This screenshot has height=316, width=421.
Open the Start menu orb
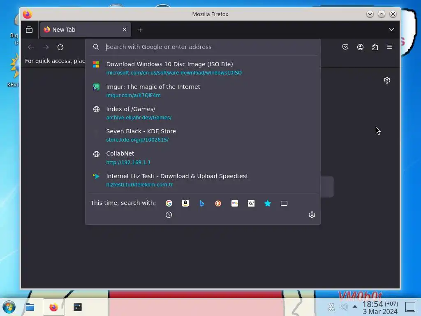pos(9,307)
